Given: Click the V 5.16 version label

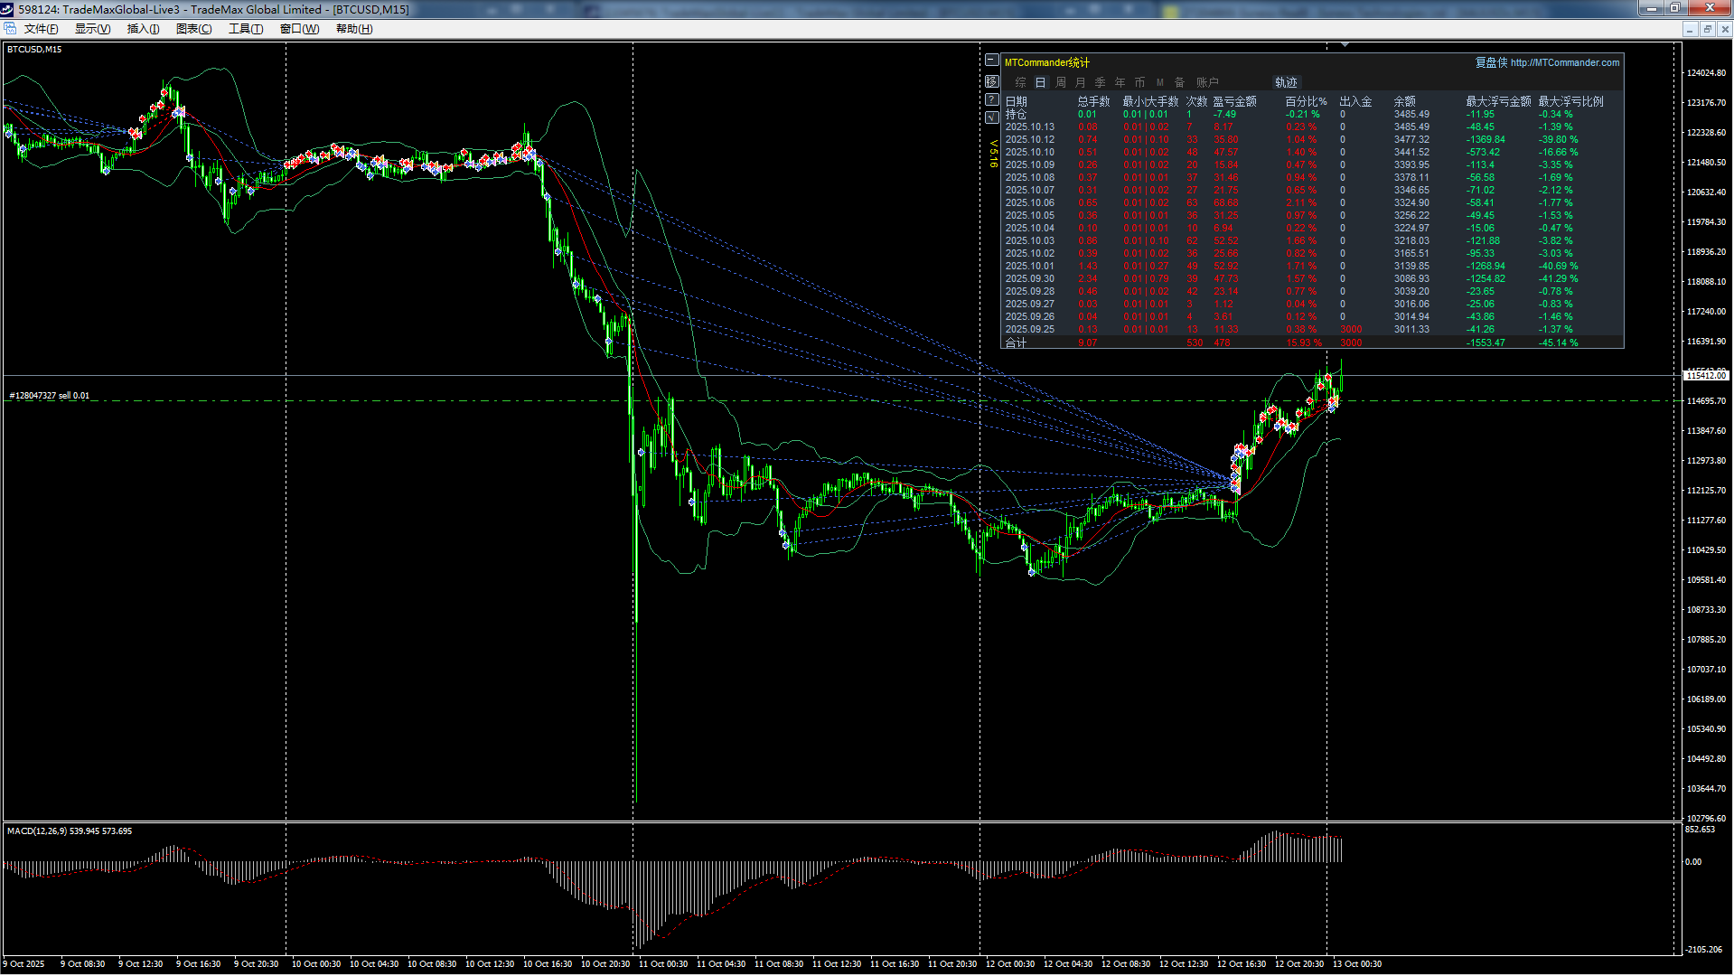Looking at the screenshot, I should (x=994, y=154).
